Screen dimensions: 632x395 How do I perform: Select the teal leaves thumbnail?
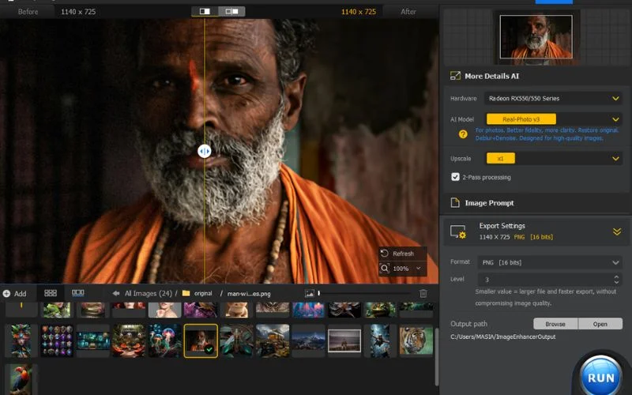click(x=236, y=341)
